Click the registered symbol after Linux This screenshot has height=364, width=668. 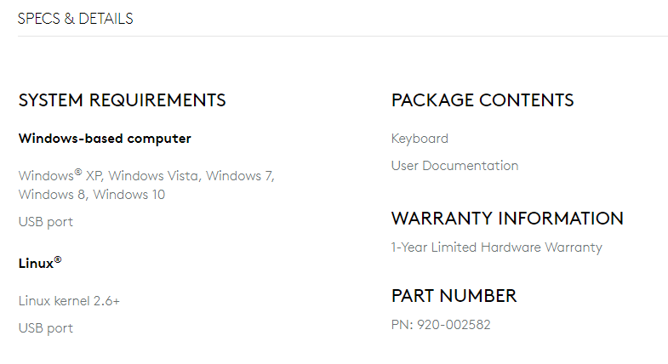(x=58, y=259)
